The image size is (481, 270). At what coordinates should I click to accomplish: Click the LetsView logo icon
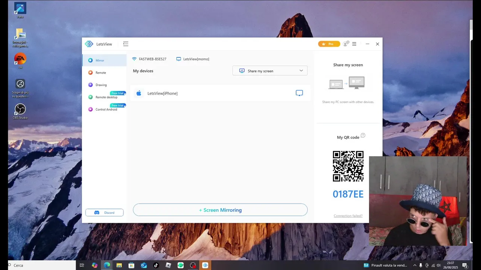[x=89, y=44]
